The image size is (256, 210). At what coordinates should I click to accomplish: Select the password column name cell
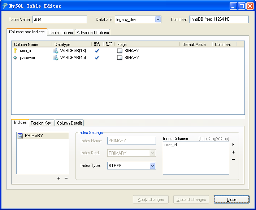(x=28, y=58)
